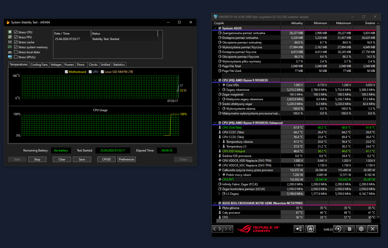388x248 pixels.
Task: Open the Statistics tab
Action: click(119, 65)
